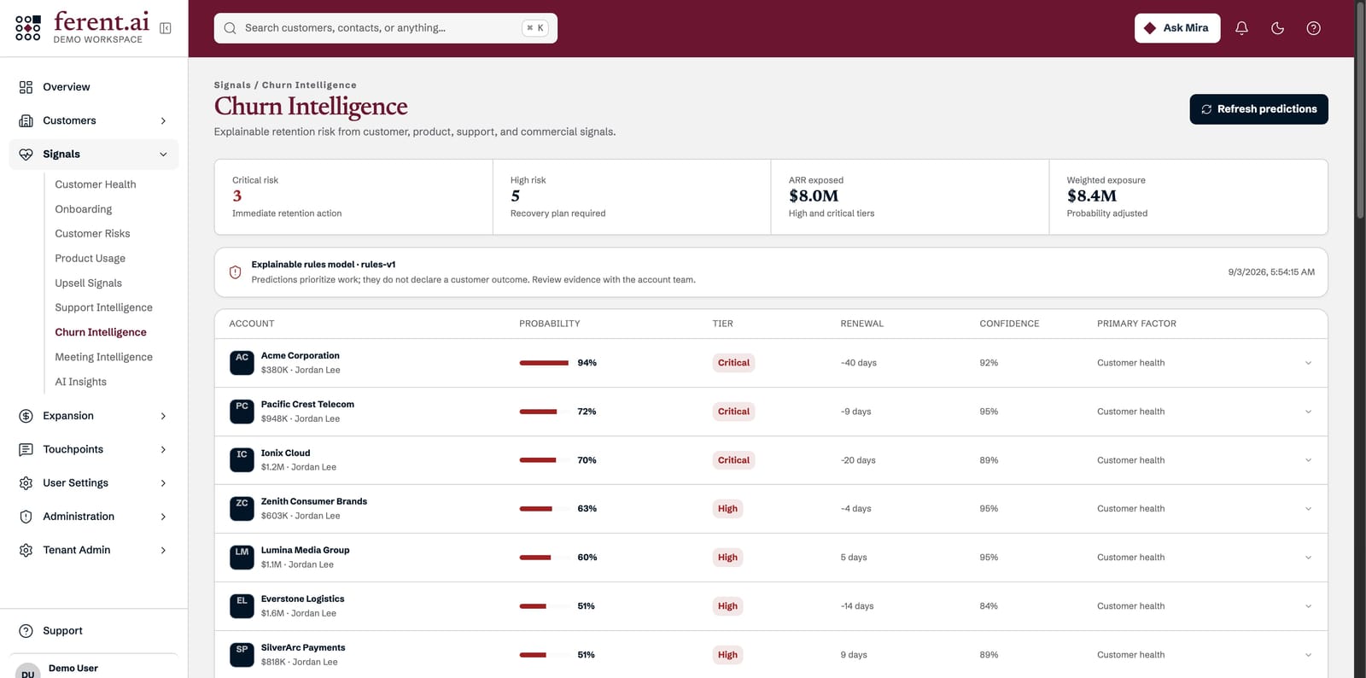Toggle dark mode moon icon

(1277, 28)
